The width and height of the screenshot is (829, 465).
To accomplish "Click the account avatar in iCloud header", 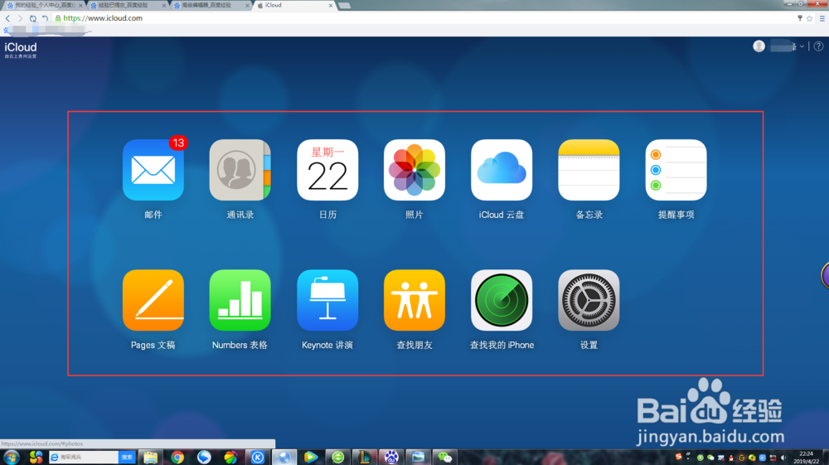I will click(759, 46).
